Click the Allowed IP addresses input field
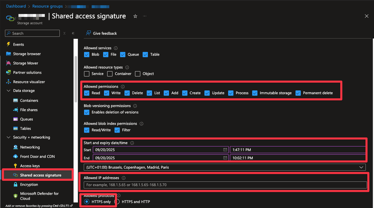The image size is (374, 208). tap(225, 185)
